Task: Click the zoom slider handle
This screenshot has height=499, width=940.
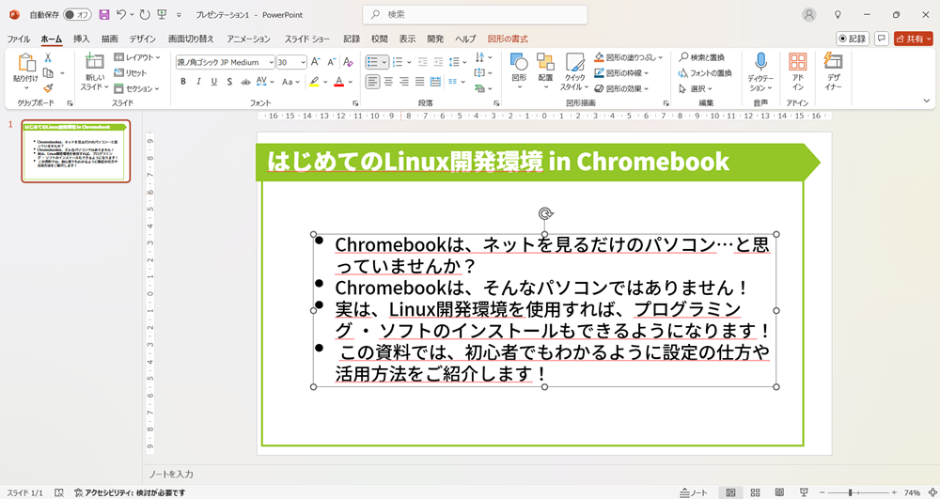Action: [850, 492]
